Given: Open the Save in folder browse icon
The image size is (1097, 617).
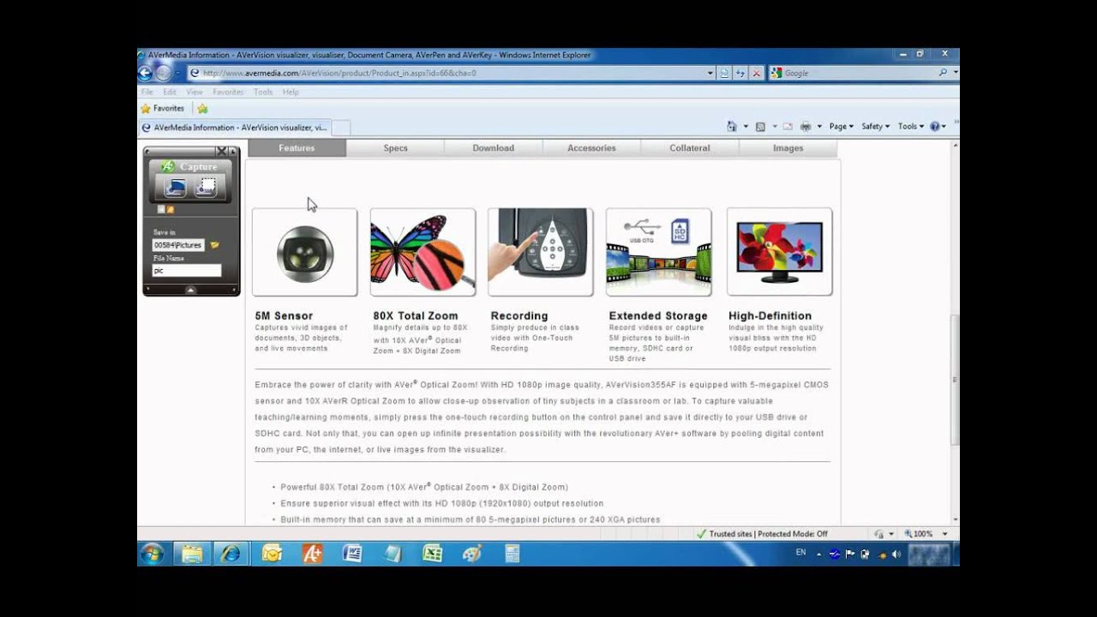Looking at the screenshot, I should coord(215,245).
